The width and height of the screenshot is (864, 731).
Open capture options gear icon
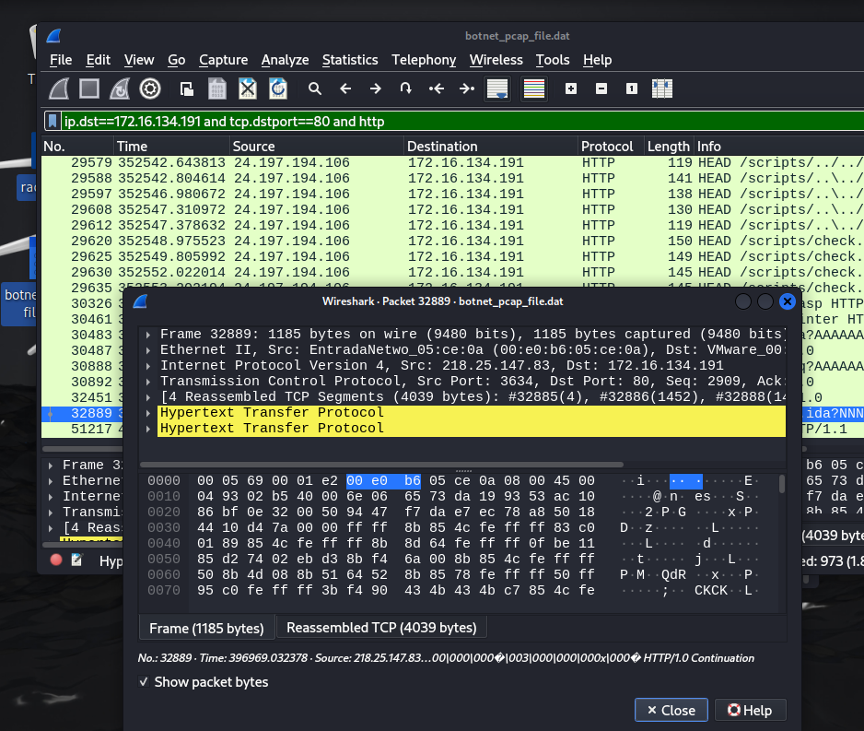point(150,88)
